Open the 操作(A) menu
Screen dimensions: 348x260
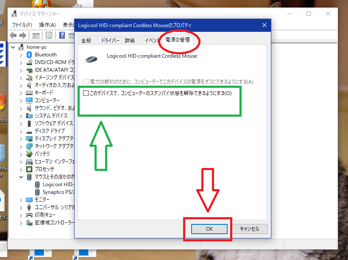pos(47,25)
